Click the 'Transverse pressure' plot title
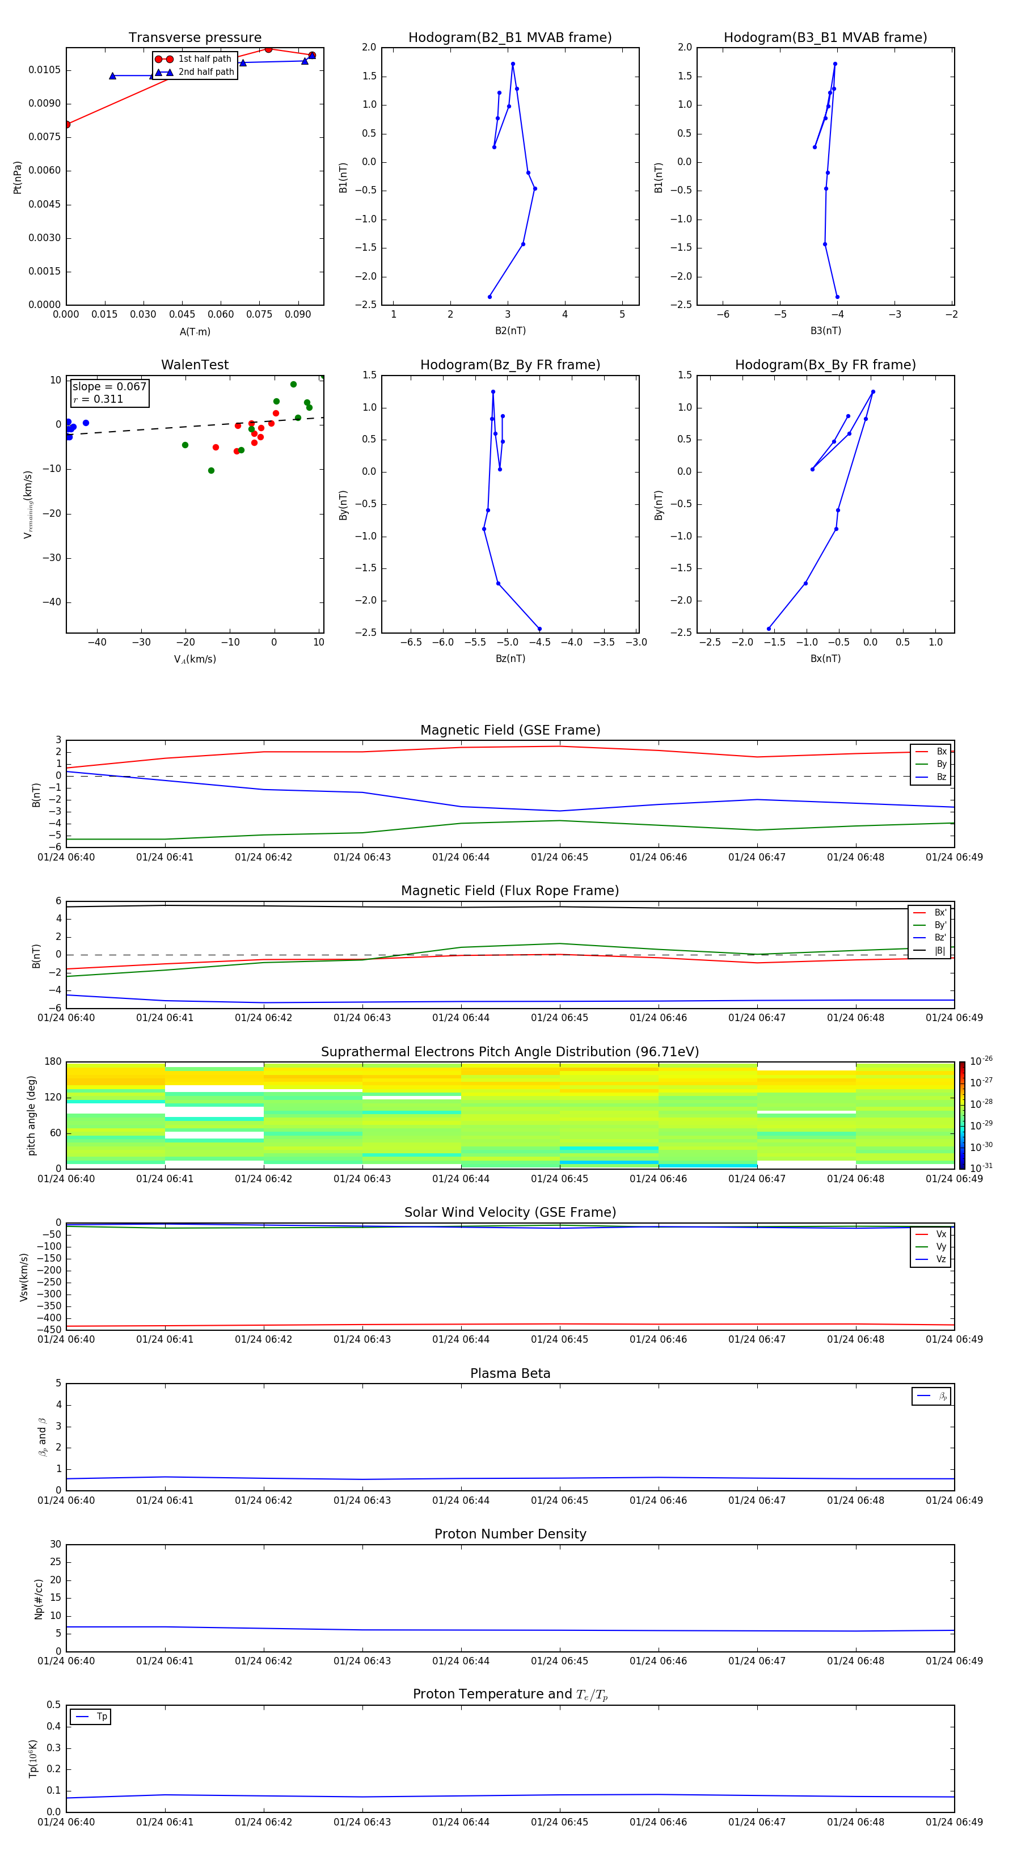The height and width of the screenshot is (1872, 1021). click(195, 37)
